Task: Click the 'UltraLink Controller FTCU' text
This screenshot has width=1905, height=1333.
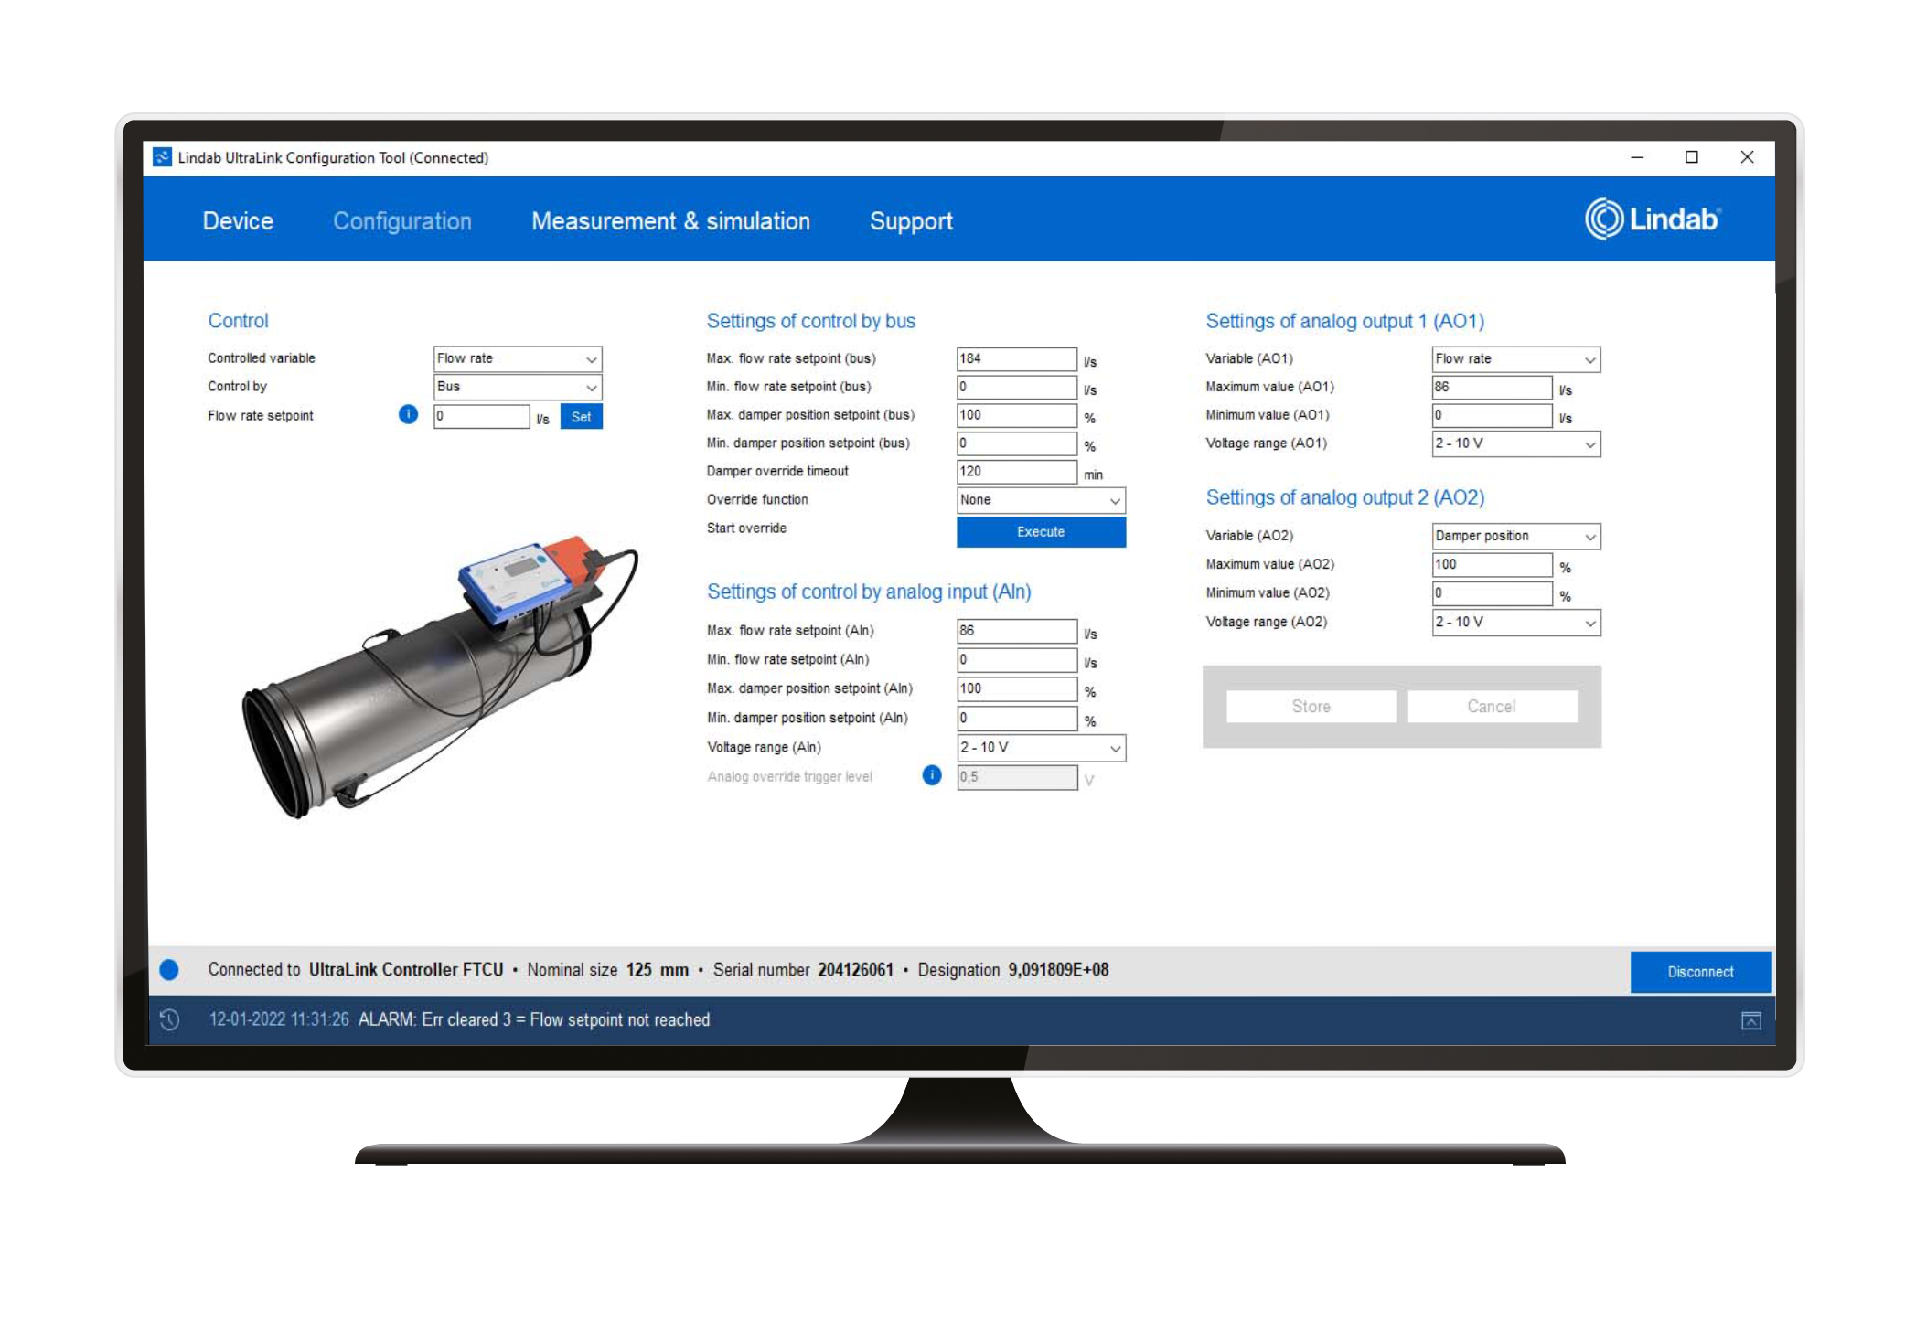Action: pyautogui.click(x=405, y=970)
